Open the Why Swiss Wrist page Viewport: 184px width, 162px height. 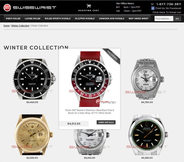[x=139, y=18]
